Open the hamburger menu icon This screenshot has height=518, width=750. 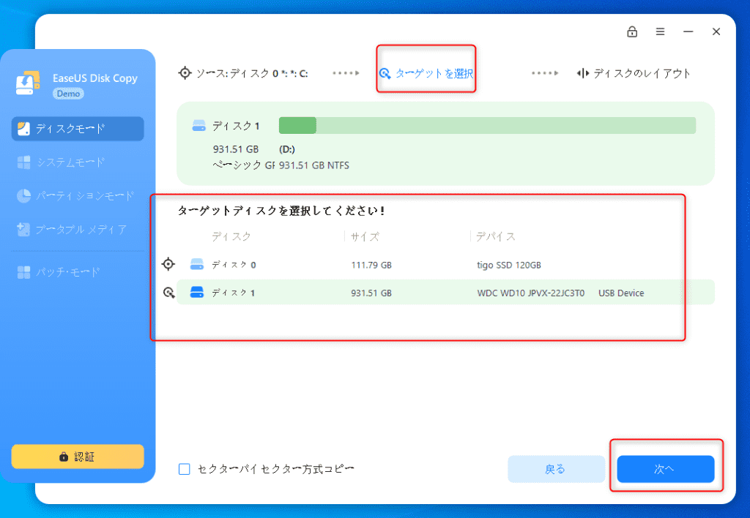660,31
